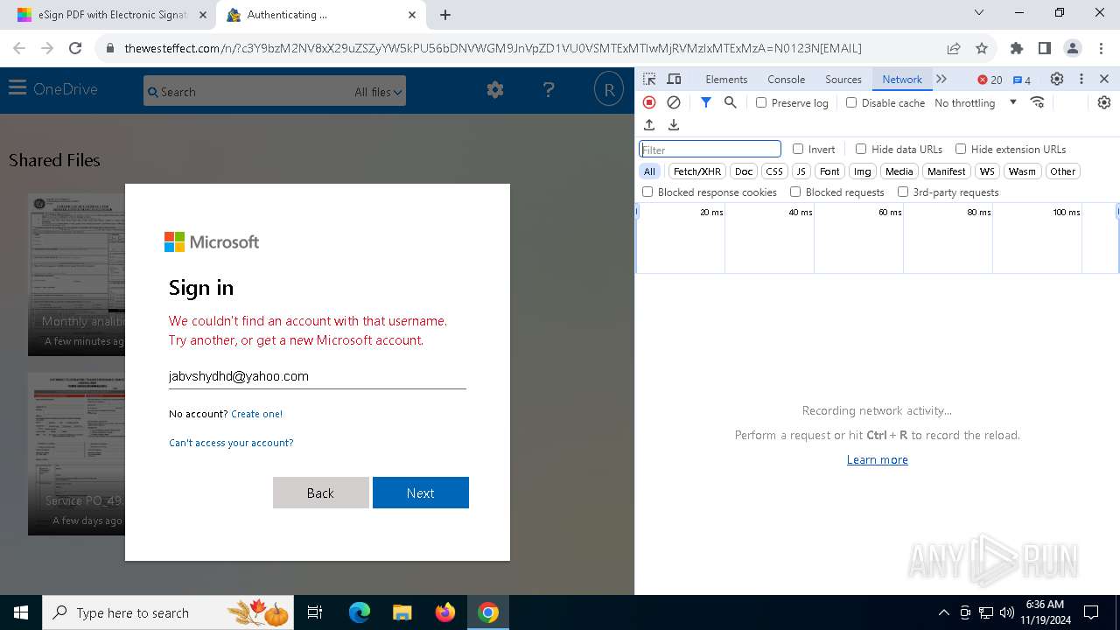
Task: Click the Next sign-in button
Action: tap(421, 493)
